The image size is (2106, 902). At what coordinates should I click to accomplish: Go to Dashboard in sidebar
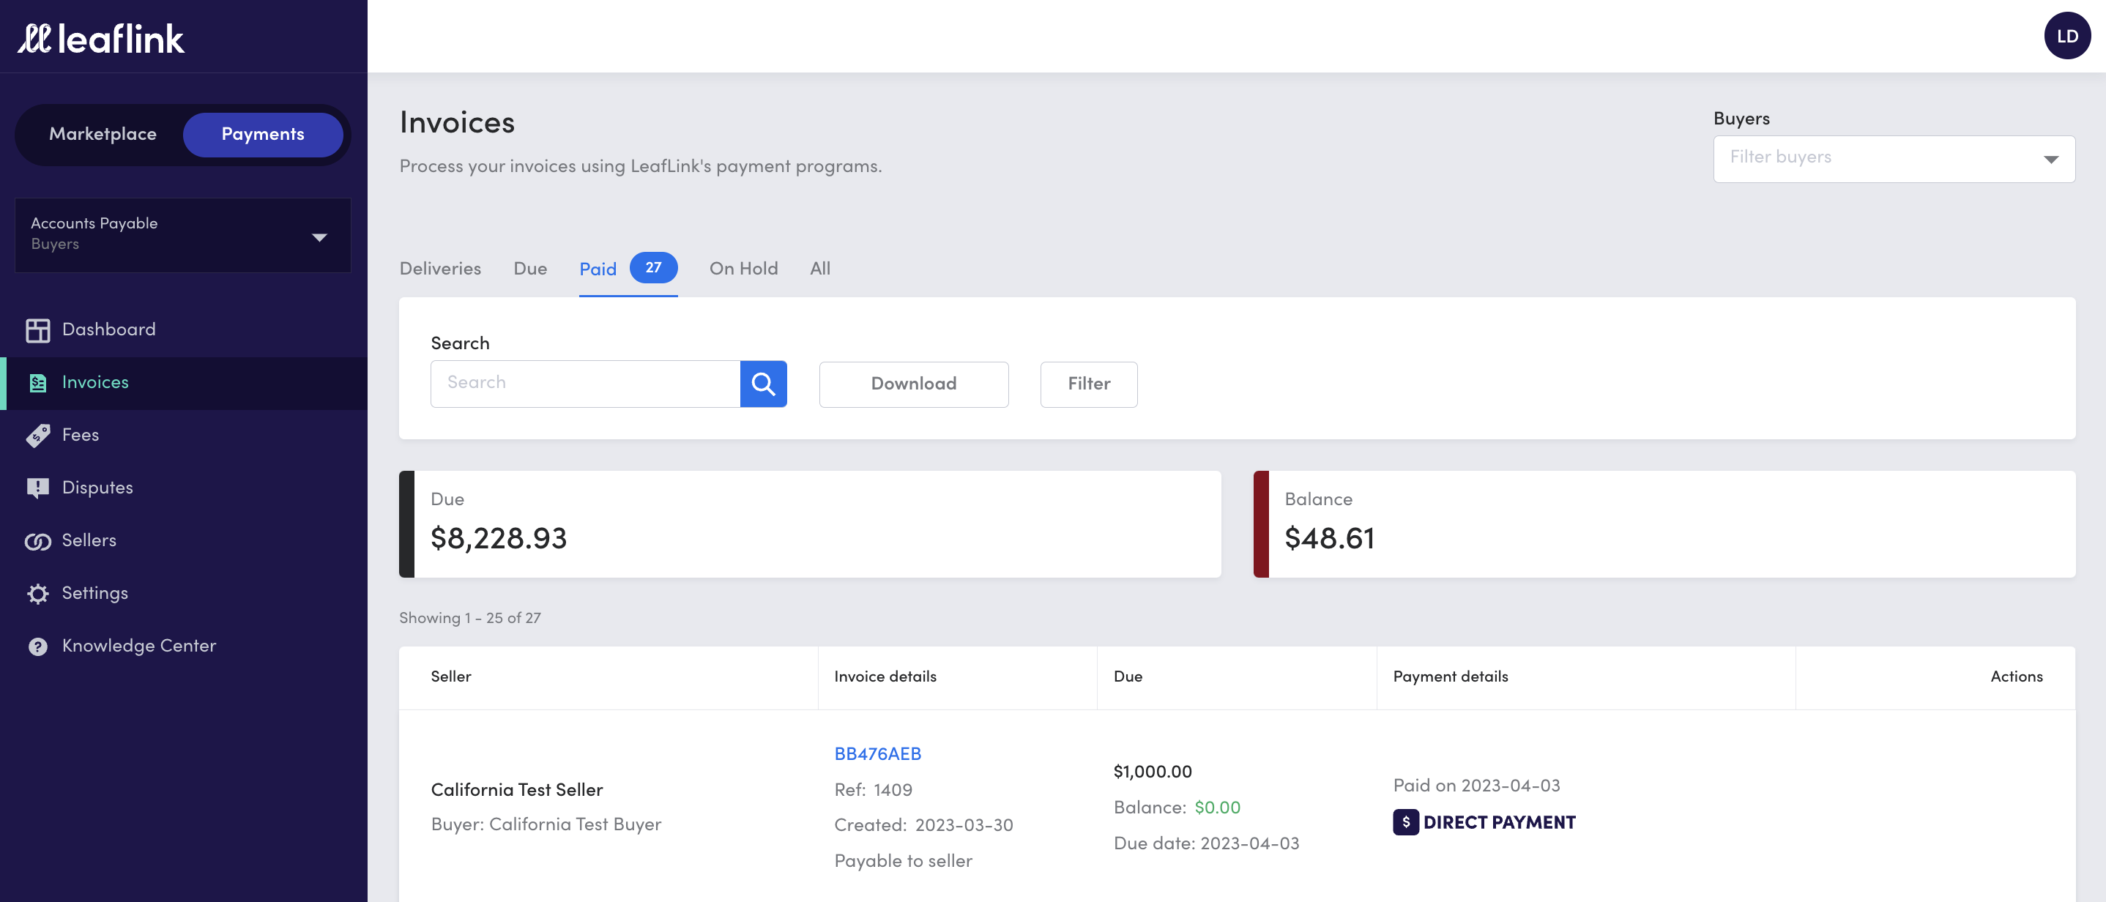coord(183,329)
